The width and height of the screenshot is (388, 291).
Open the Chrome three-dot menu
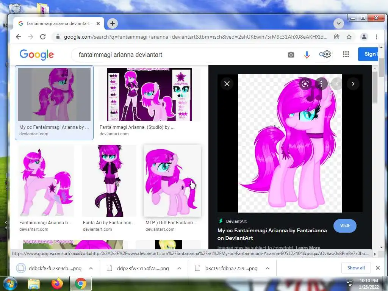376,37
